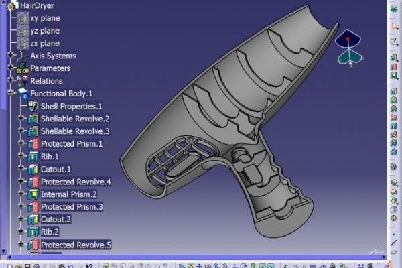Click the Axis Systems icon
Screen dimensions: 402x268
click(23, 56)
